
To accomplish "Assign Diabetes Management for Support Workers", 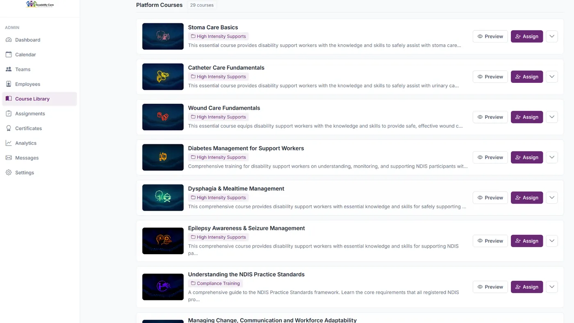I will pos(527,157).
